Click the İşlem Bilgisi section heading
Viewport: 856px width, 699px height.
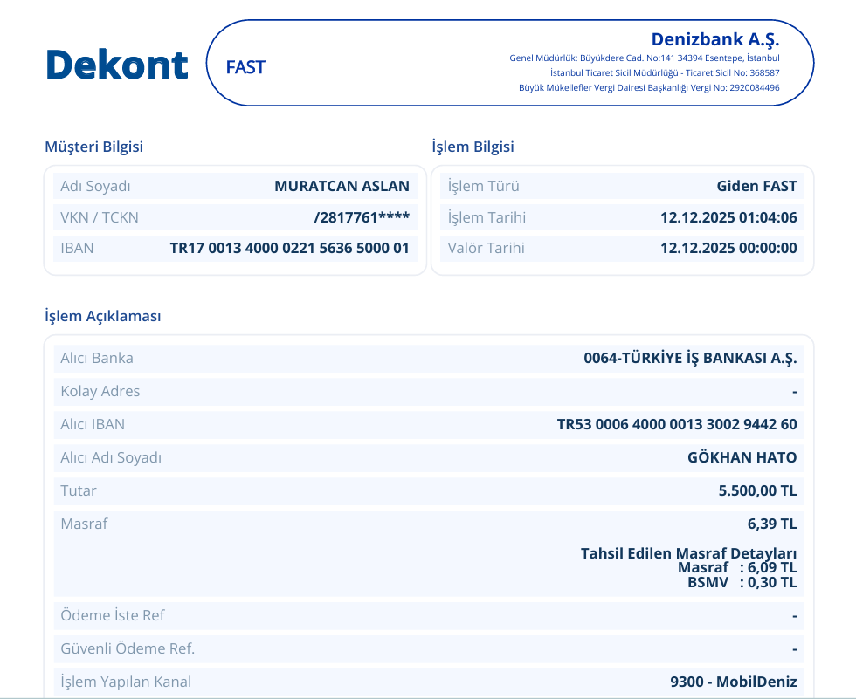tap(473, 147)
